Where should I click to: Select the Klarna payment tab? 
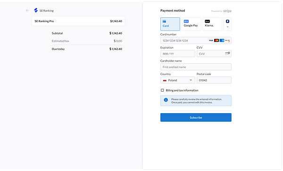212,24
